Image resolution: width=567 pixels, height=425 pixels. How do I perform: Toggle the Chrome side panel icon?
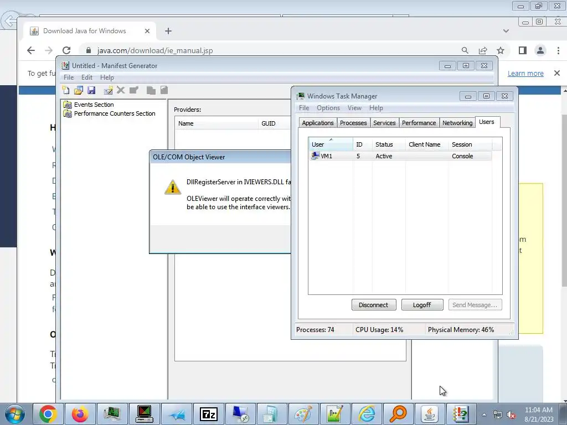tap(523, 50)
